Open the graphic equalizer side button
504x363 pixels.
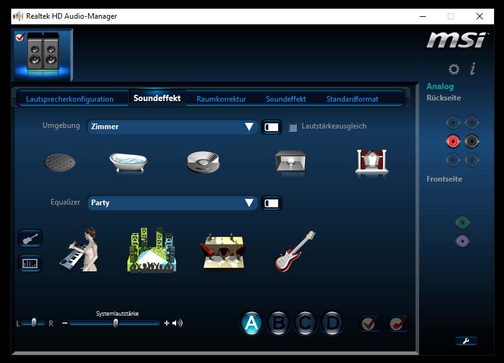[x=30, y=263]
